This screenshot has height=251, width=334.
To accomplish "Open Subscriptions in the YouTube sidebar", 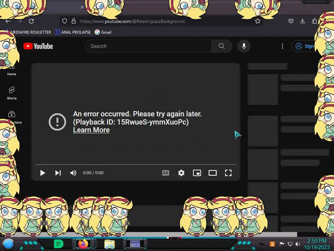I will pos(13,117).
